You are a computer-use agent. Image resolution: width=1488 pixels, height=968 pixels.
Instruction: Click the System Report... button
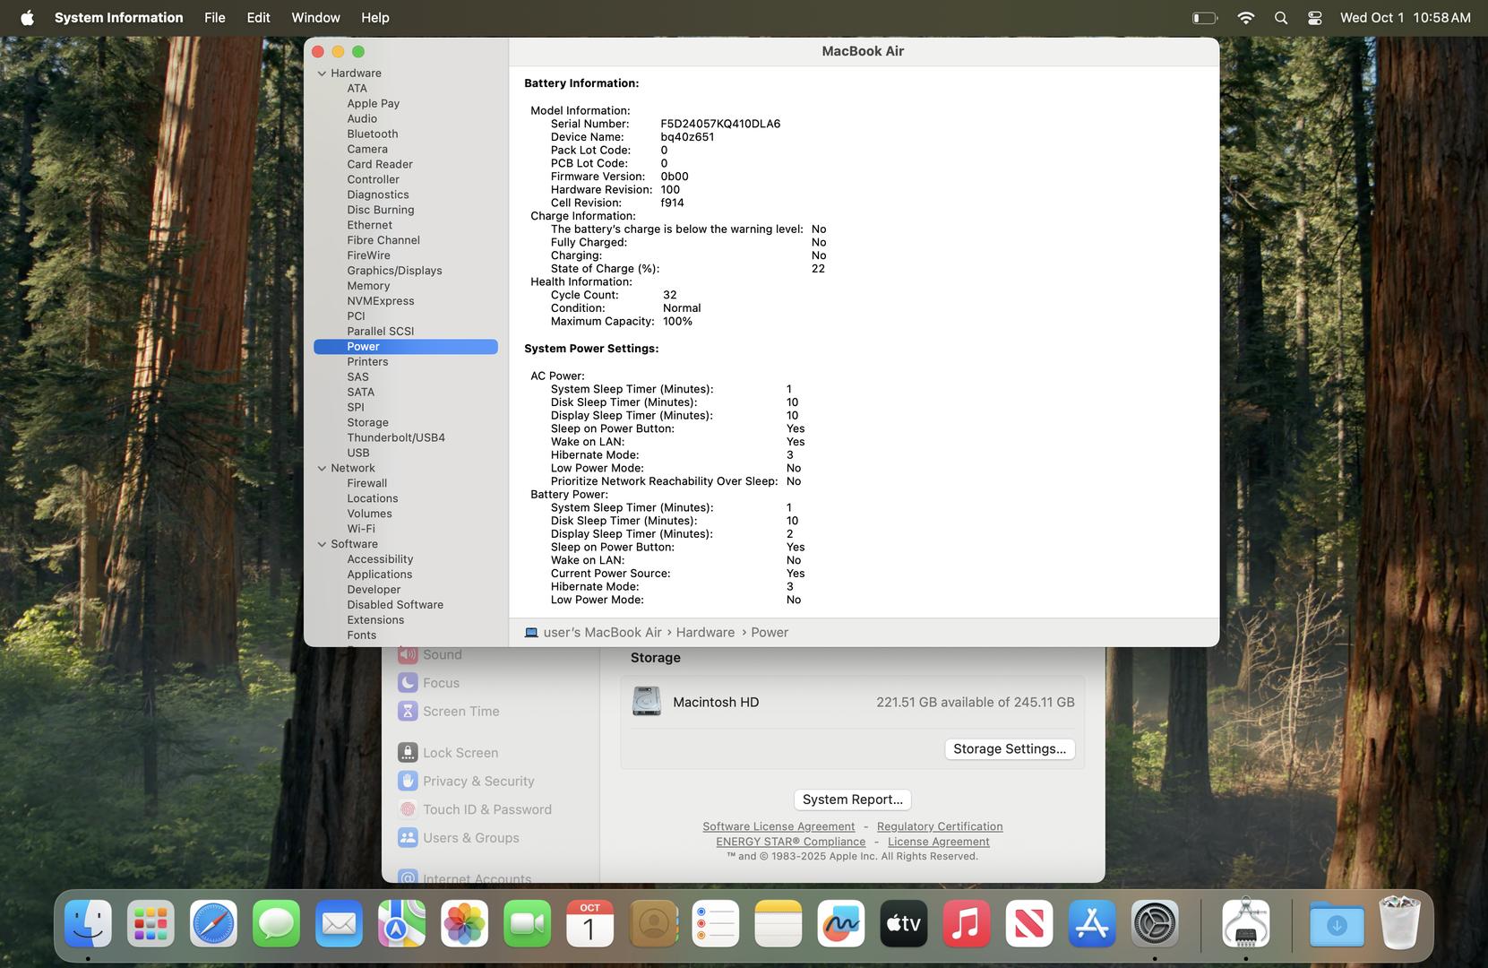852,799
